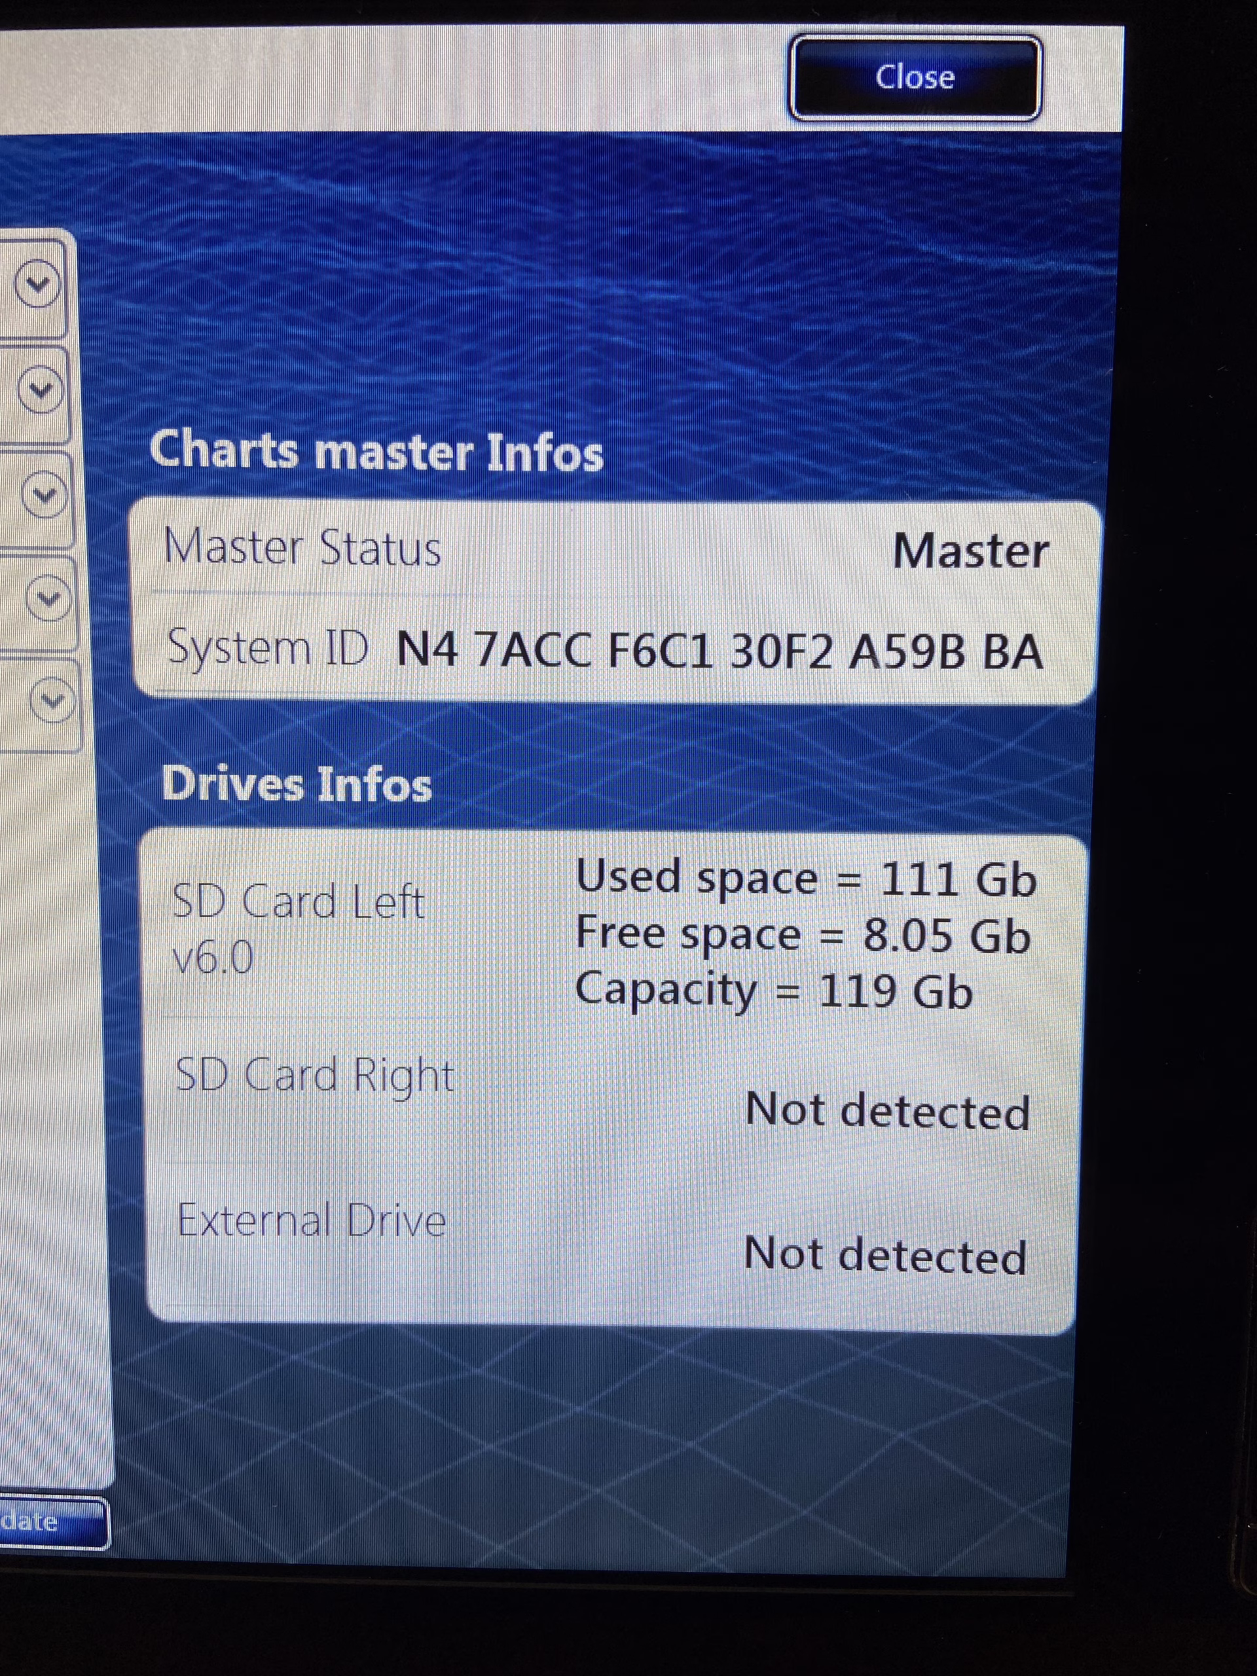The image size is (1257, 1676).
Task: Click the Charts master Infos heading
Action: [x=376, y=451]
